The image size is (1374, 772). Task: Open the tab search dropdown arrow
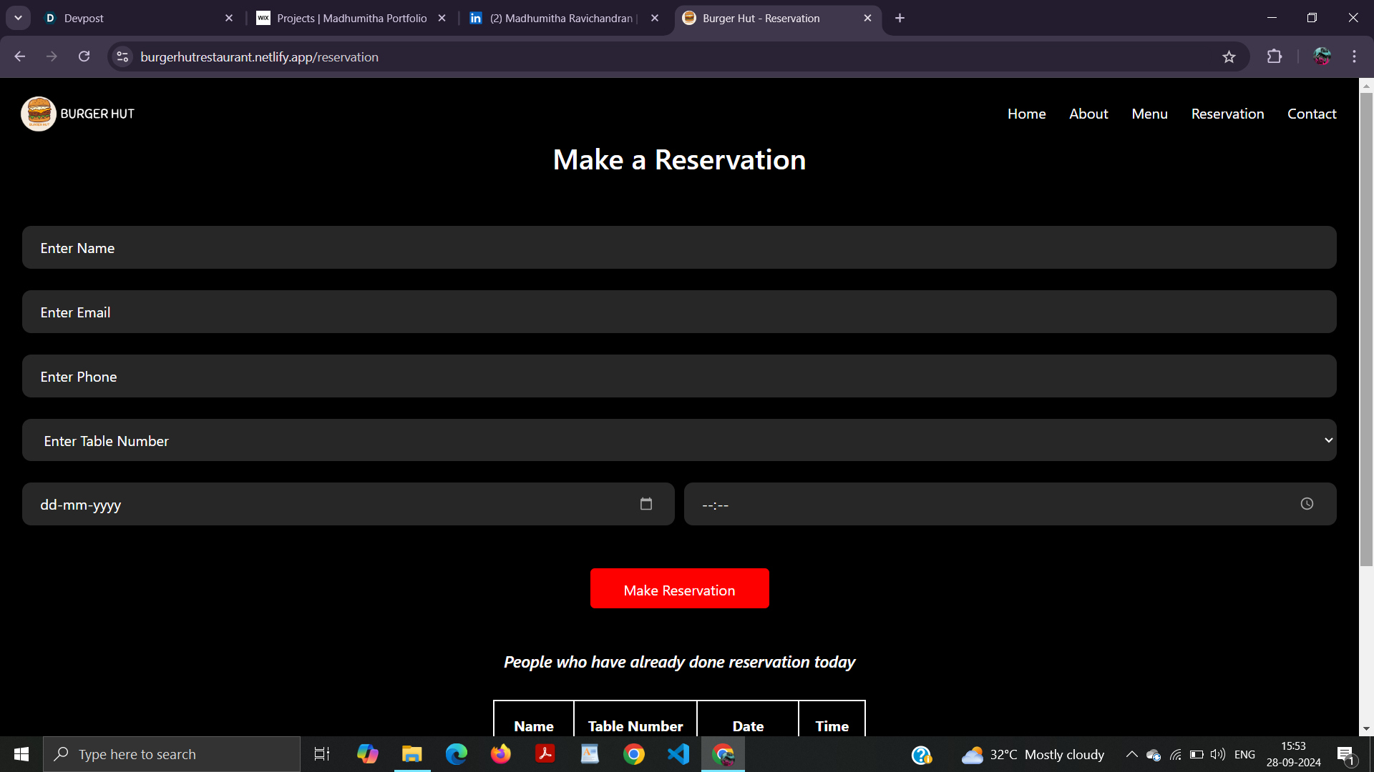(x=19, y=18)
